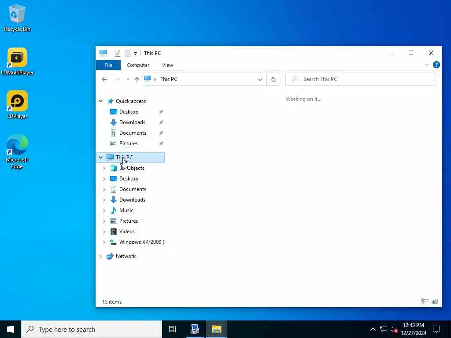Open the Recycle Bin desktop icon
Screen dimensions: 451x338
pyautogui.click(x=17, y=18)
